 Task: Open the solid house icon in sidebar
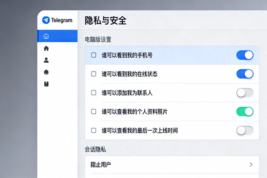pos(46,48)
